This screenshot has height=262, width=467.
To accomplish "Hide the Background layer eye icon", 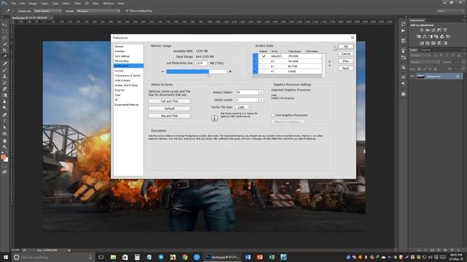I will [412, 76].
